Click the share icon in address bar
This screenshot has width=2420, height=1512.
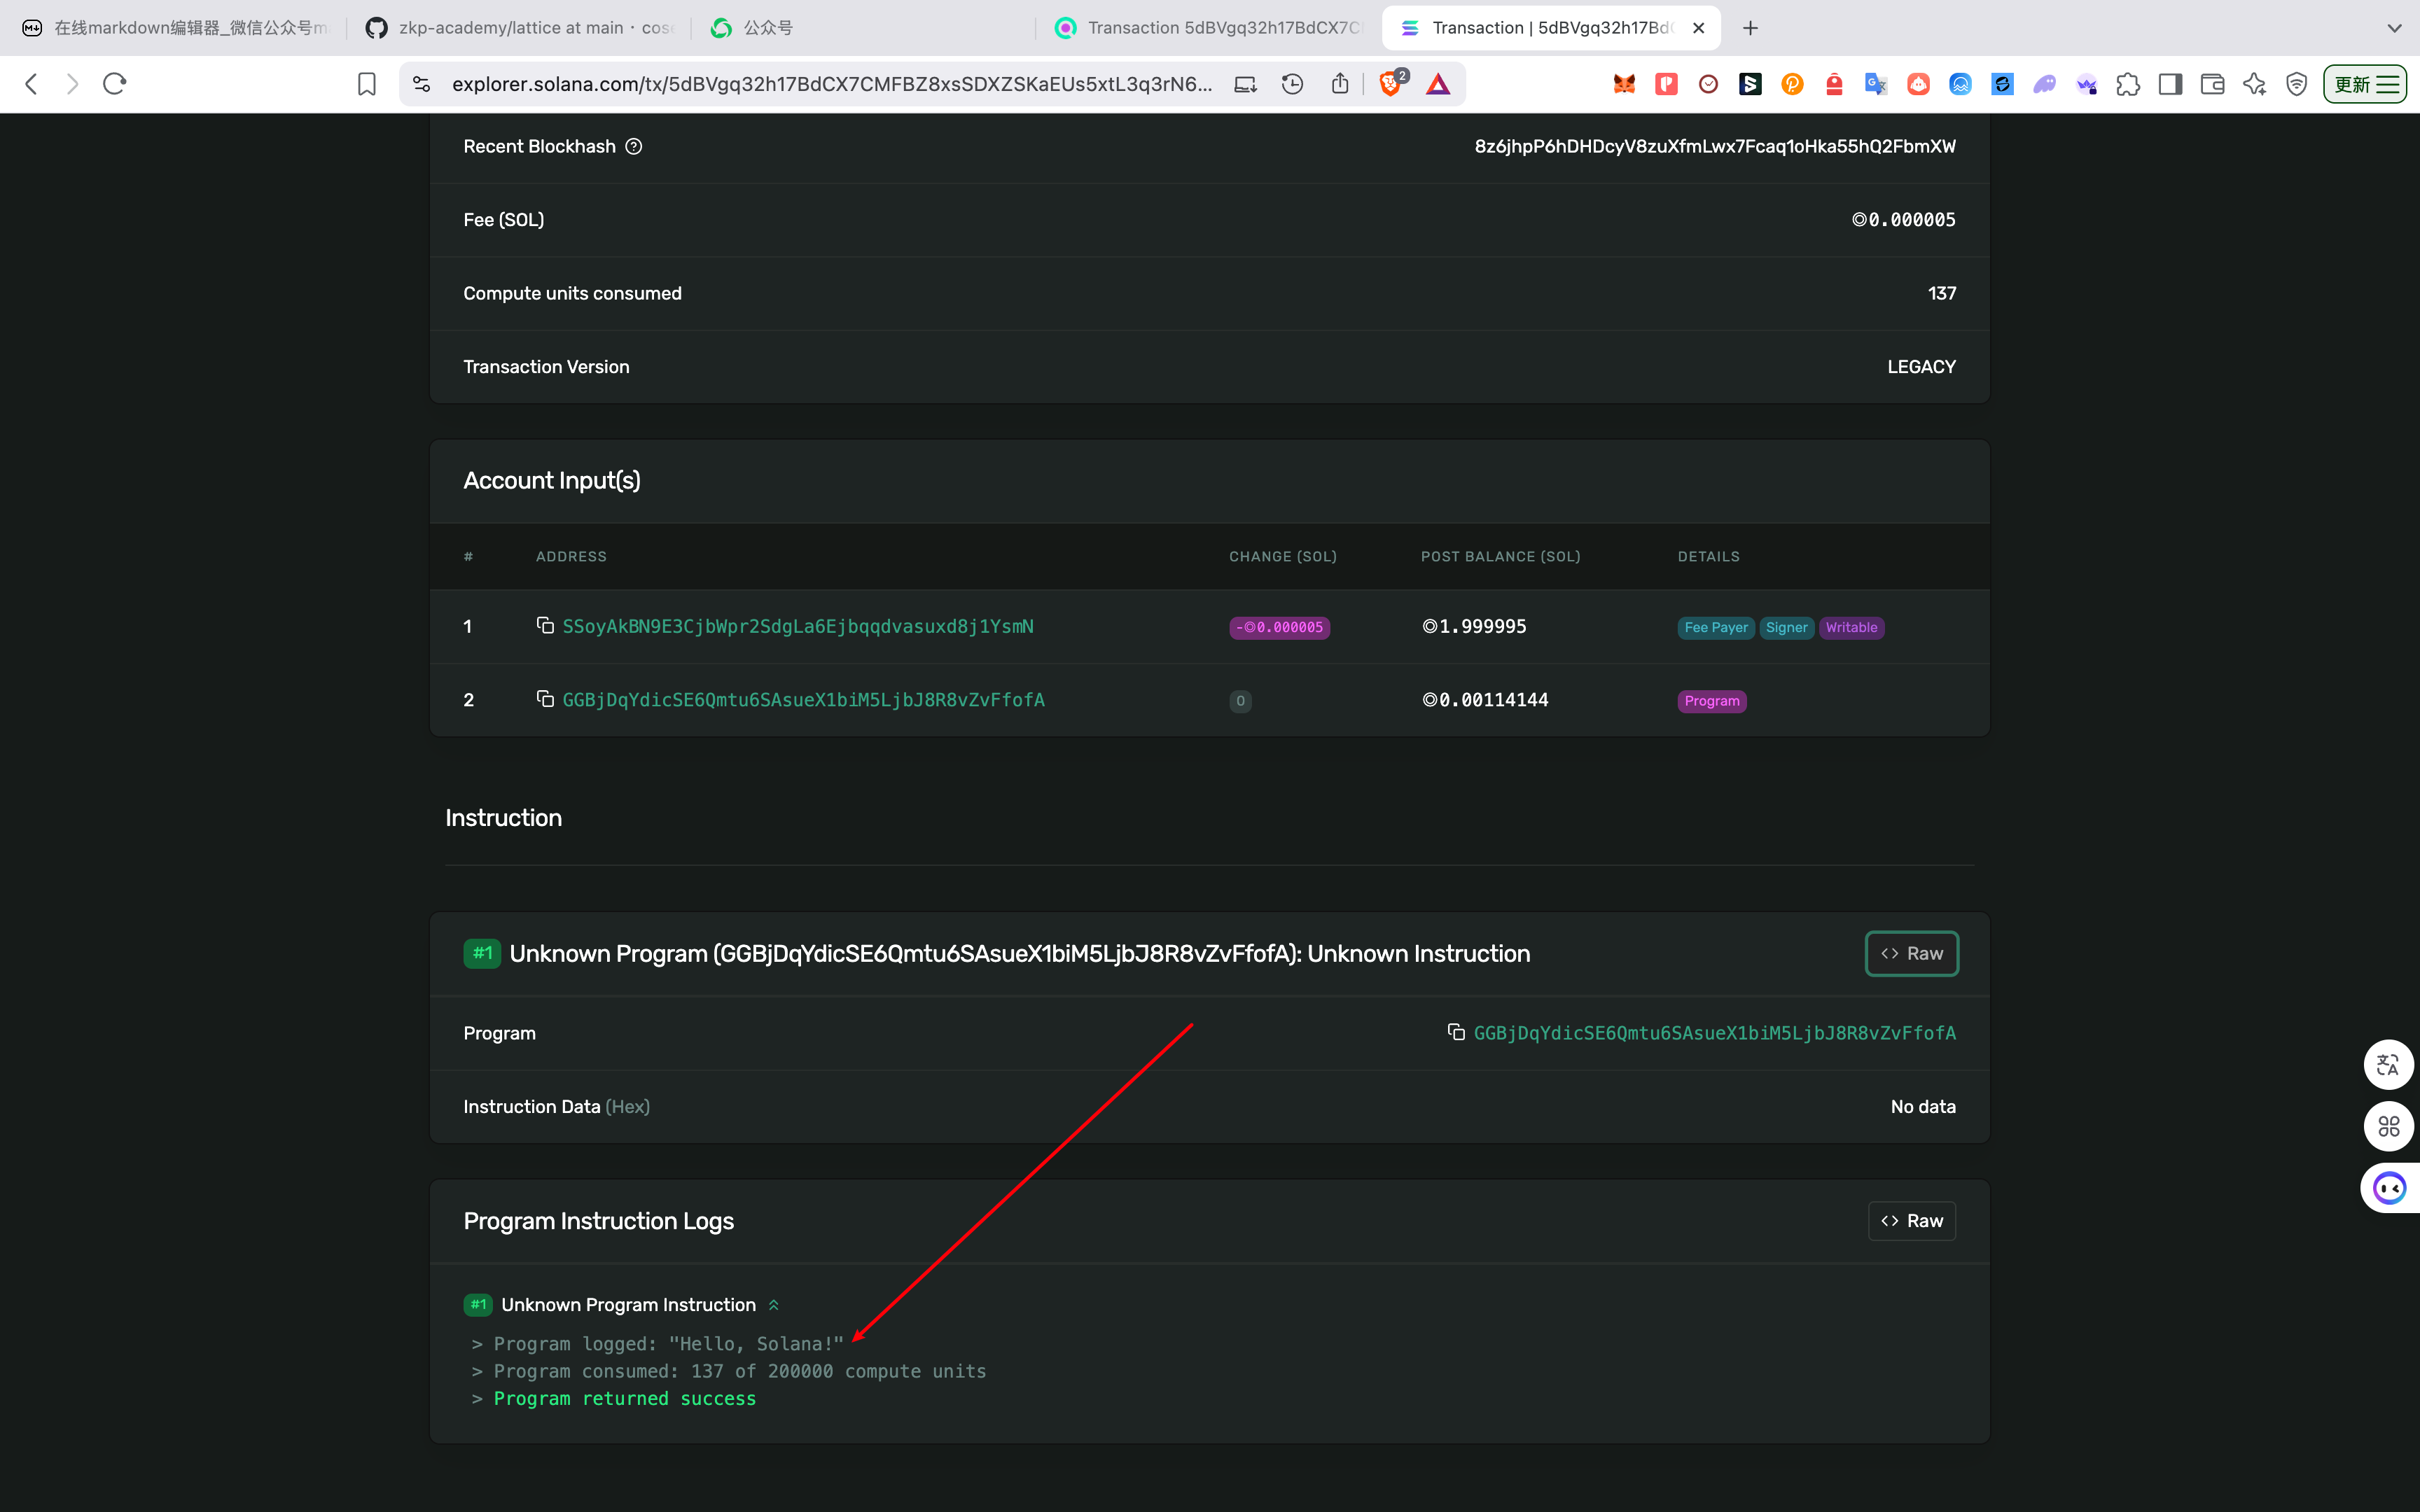[1340, 84]
